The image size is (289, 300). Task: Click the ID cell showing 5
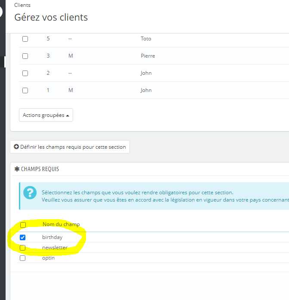(48, 39)
